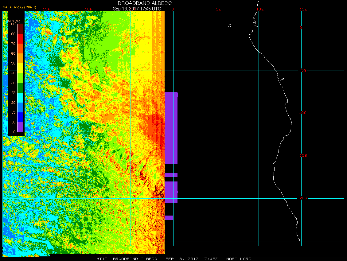Click the 15S latitude label
Viewport: 347px width, 261px height.
(x=303, y=156)
